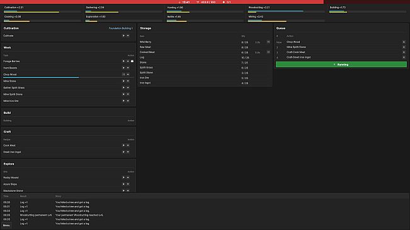The width and height of the screenshot is (410, 230).
Task: Click the Chop Wood task progress bar
Action: click(x=69, y=77)
